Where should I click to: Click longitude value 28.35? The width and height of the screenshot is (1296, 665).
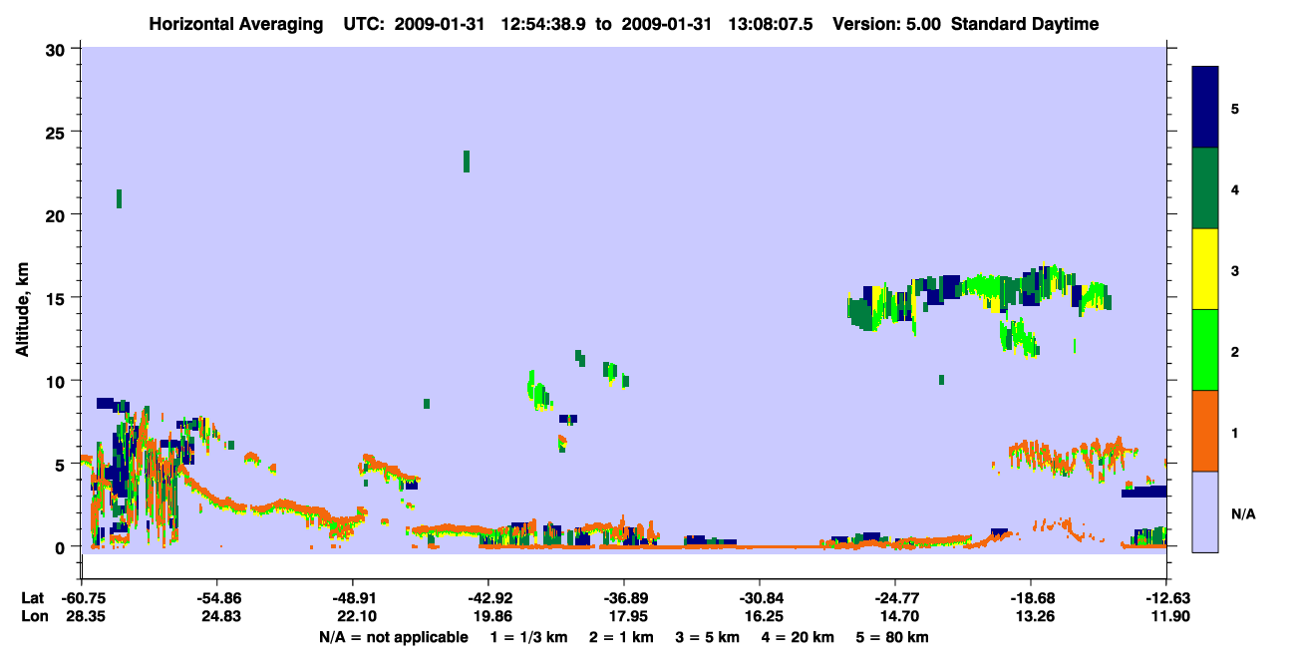(85, 616)
